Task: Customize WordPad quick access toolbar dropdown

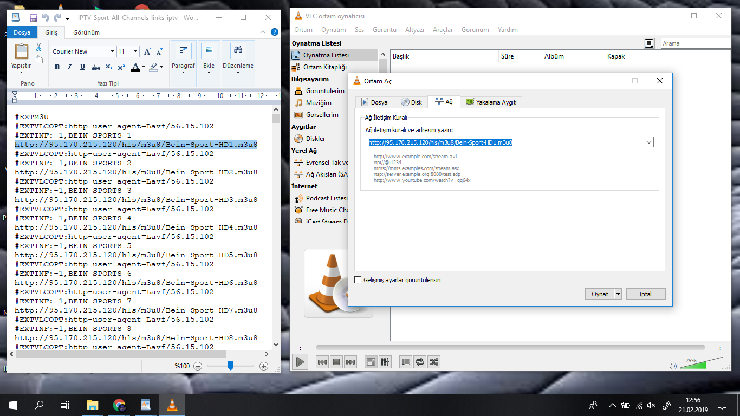Action: 67,18
